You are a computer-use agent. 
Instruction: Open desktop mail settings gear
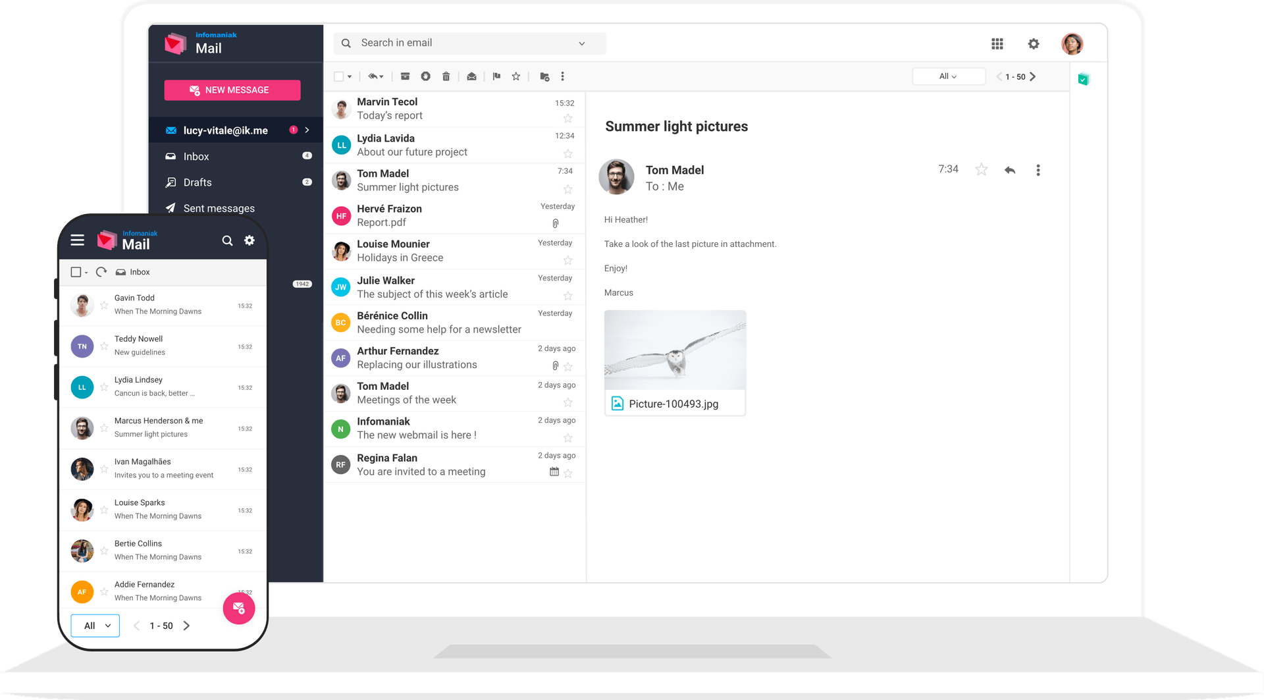[1034, 43]
